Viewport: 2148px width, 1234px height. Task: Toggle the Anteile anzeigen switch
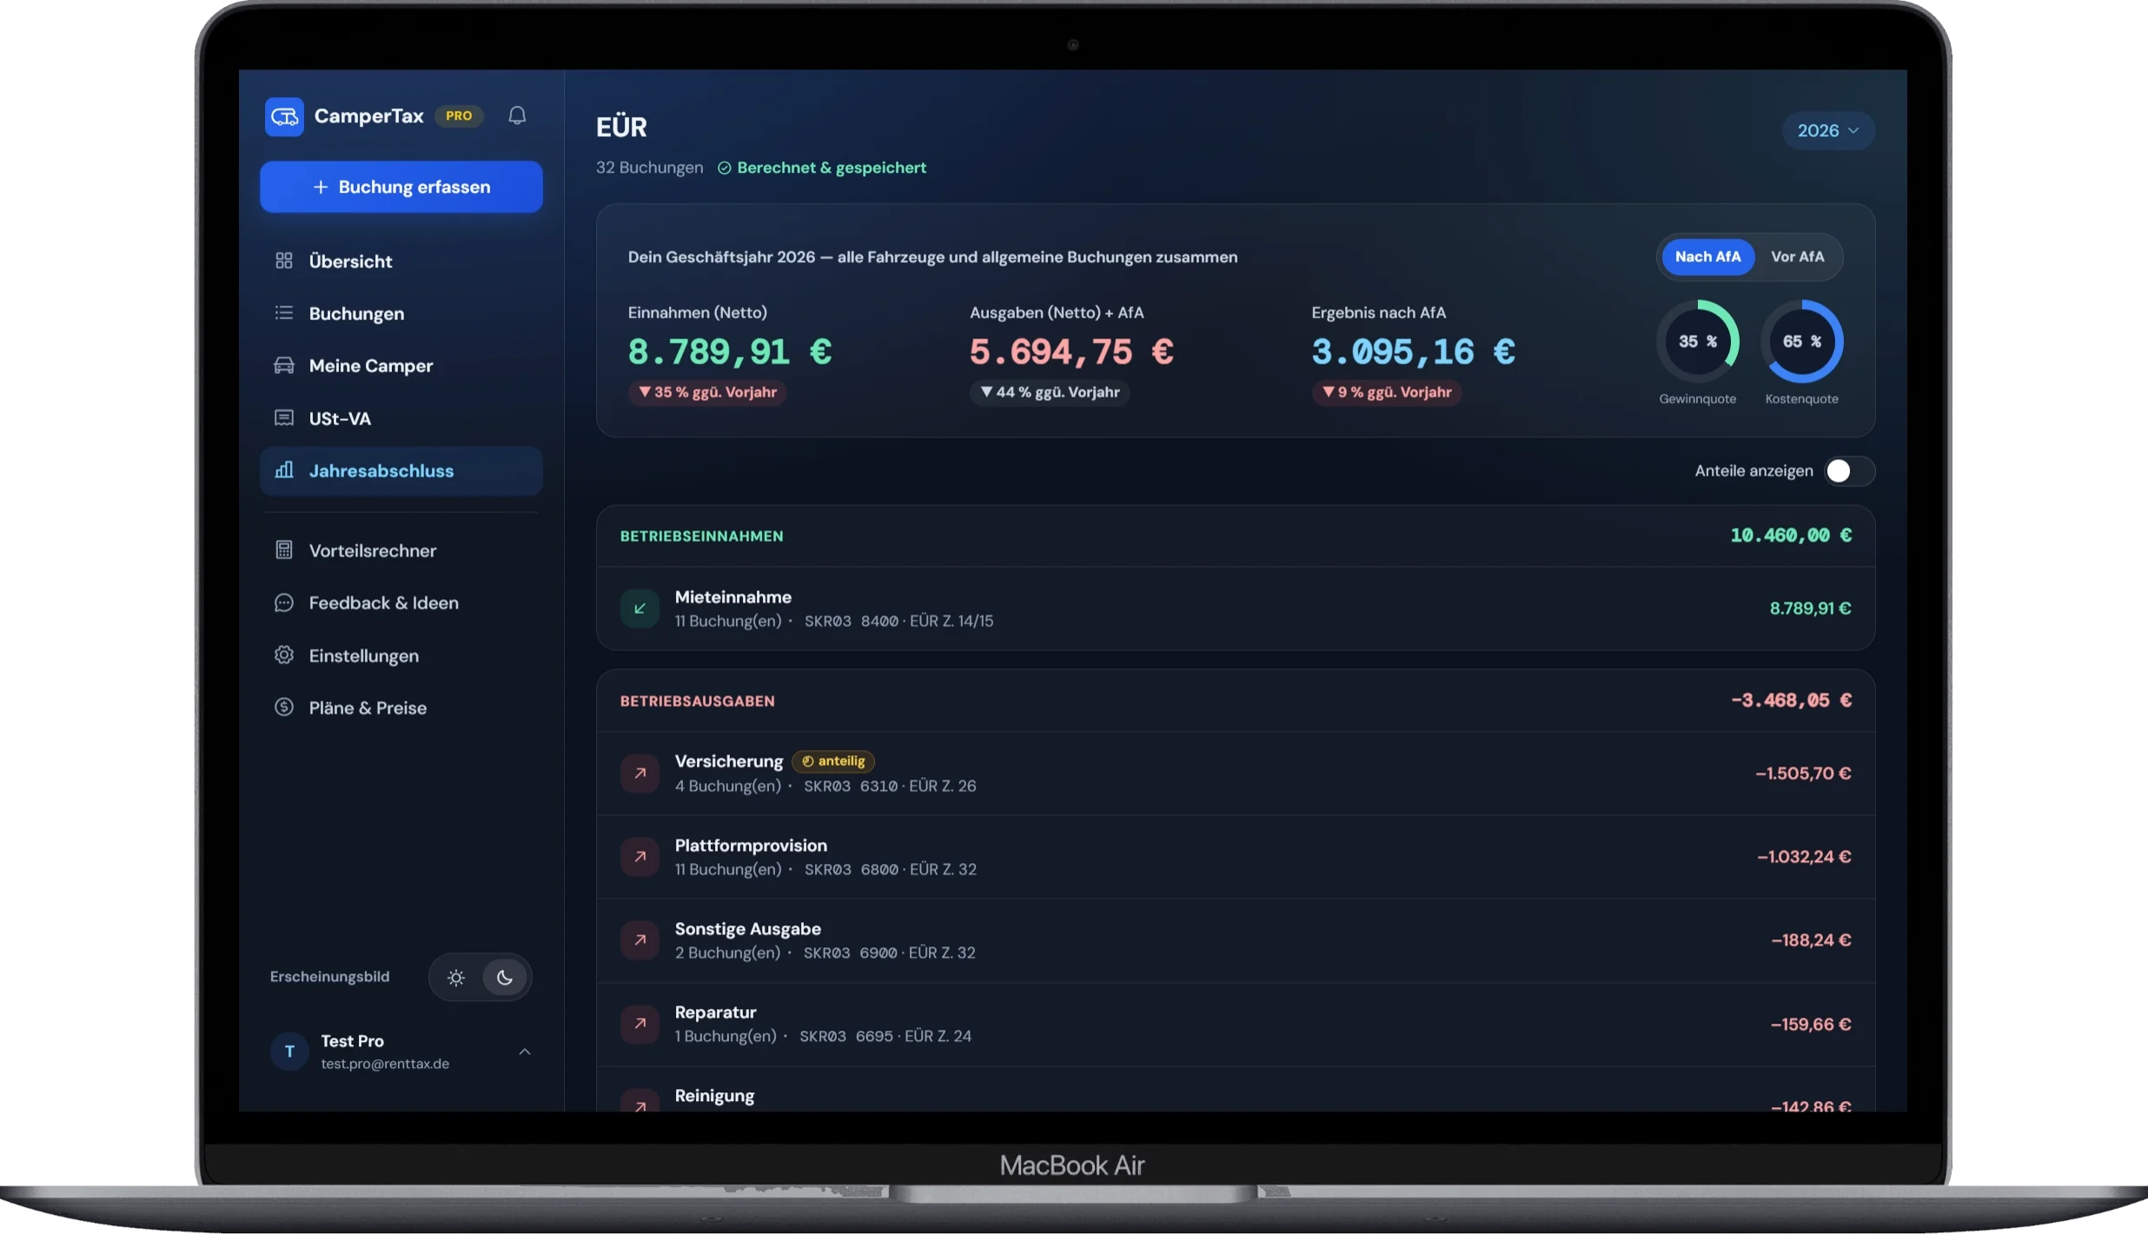[x=1849, y=471]
